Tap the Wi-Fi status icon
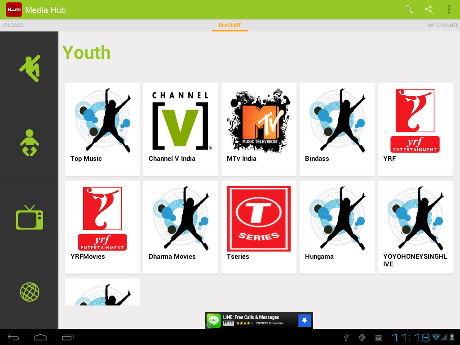The image size is (460, 345). tap(436, 337)
